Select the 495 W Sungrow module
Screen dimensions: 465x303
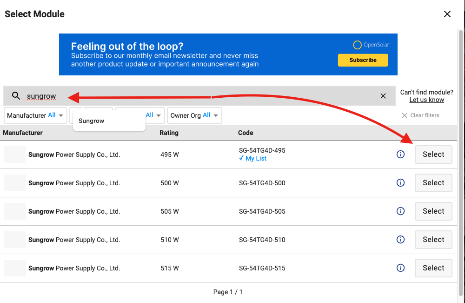coord(433,155)
